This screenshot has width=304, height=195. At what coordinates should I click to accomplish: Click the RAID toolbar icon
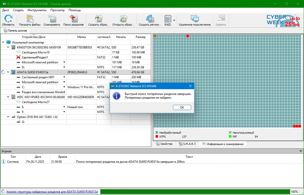coord(168,20)
